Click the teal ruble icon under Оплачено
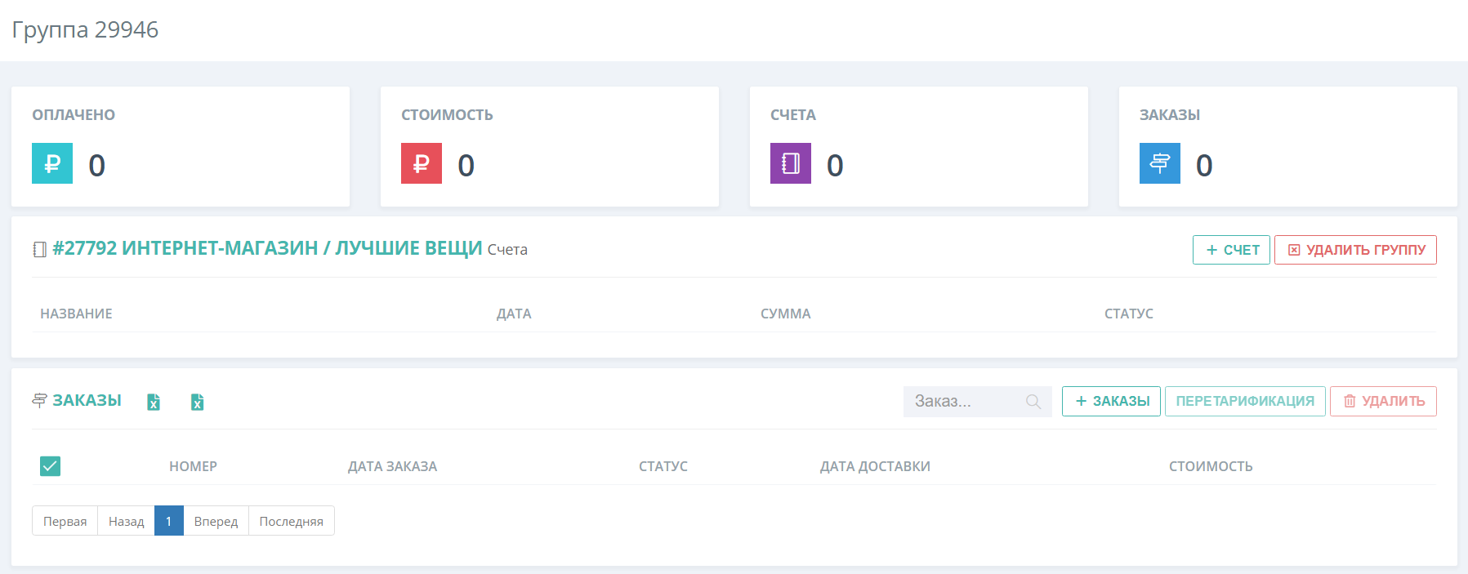1468x574 pixels. (x=52, y=163)
